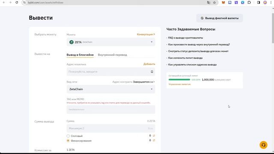Swap the Funding balance transfer icon
The height and width of the screenshot is (154, 274).
[154, 140]
